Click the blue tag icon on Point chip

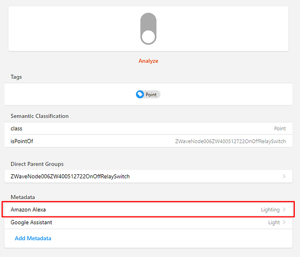pos(140,94)
